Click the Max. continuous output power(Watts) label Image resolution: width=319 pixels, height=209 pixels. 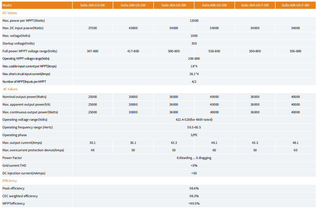point(30,112)
